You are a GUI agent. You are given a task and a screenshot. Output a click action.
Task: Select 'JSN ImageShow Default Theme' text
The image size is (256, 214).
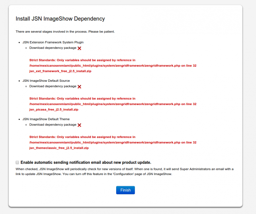point(46,119)
